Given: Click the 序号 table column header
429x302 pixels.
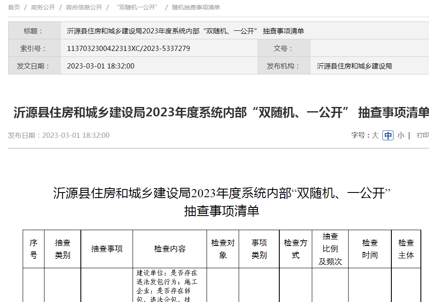Looking at the screenshot, I should [33, 249].
